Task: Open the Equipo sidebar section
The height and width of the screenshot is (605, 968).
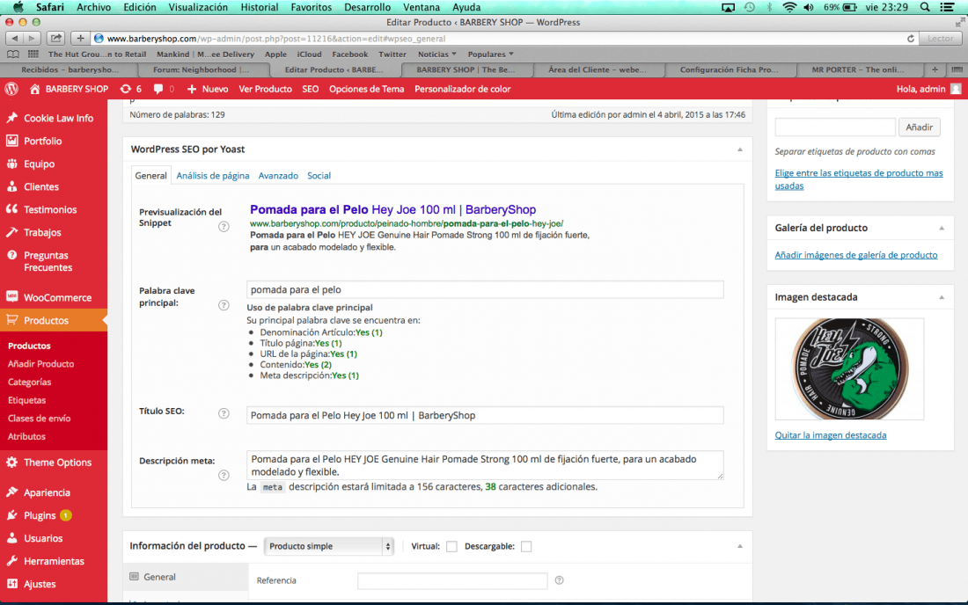Action: [x=39, y=164]
